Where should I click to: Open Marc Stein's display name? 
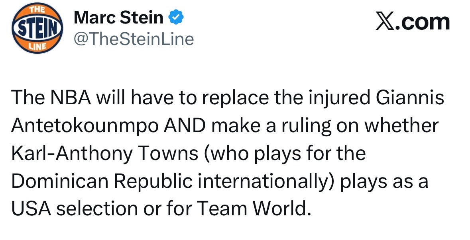tap(119, 18)
